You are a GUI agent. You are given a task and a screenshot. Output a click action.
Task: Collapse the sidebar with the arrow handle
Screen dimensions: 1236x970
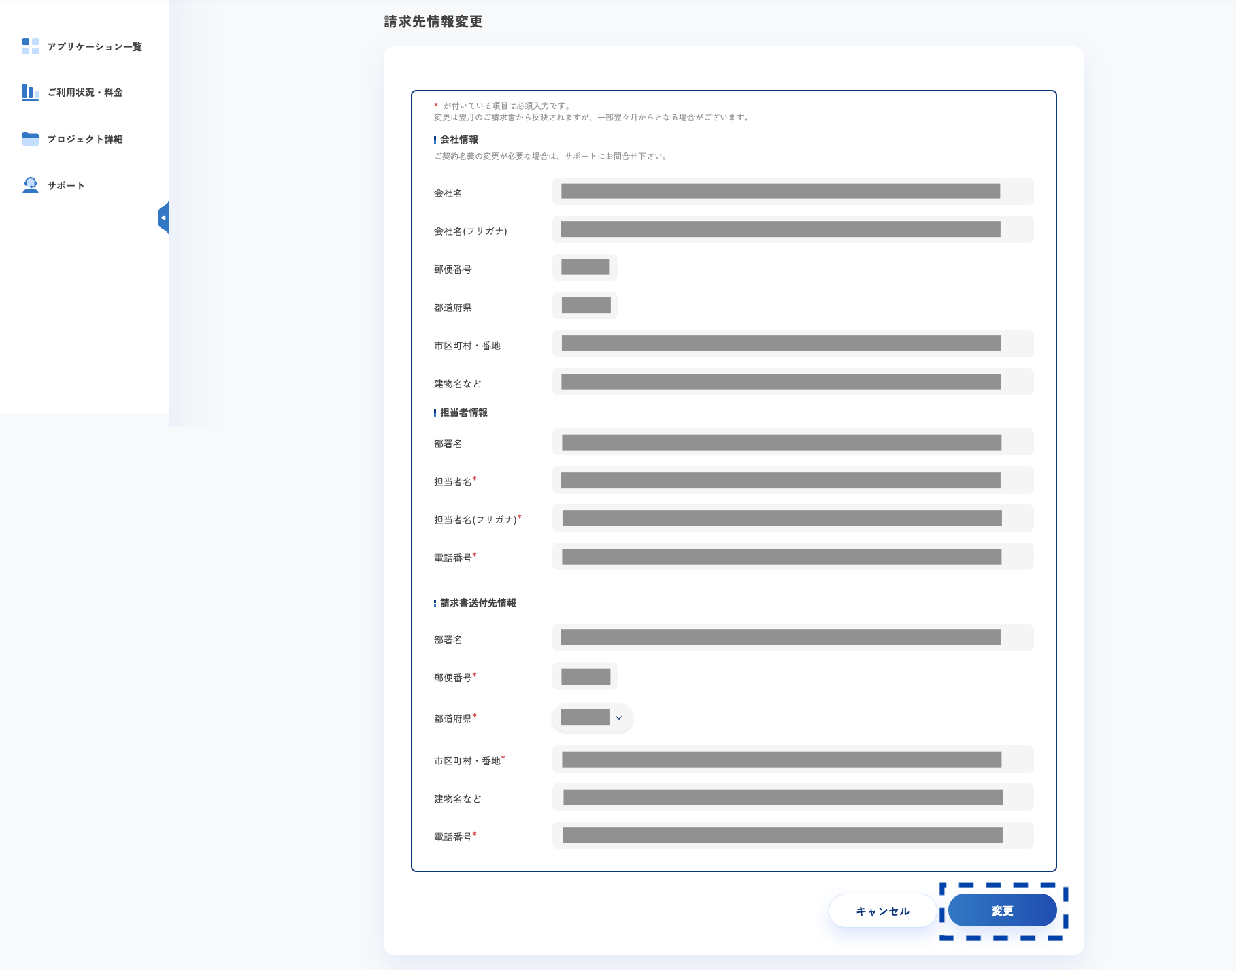163,218
